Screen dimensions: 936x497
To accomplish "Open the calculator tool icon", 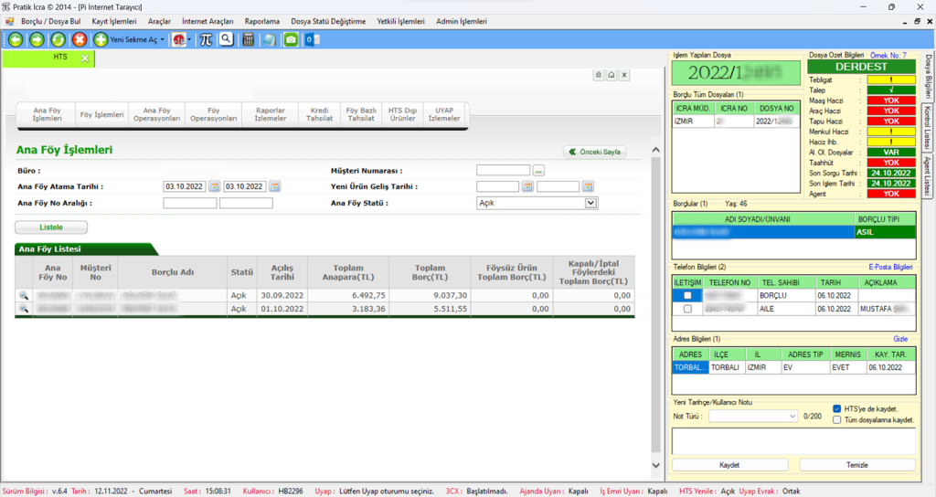I will click(x=248, y=39).
